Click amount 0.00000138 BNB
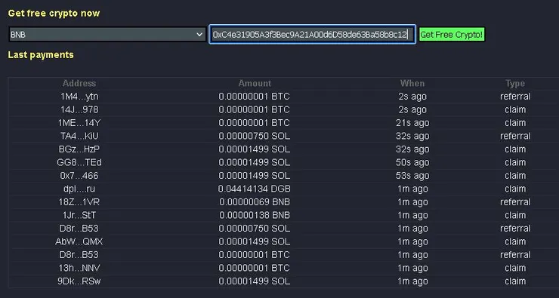The width and height of the screenshot is (559, 298). 255,215
